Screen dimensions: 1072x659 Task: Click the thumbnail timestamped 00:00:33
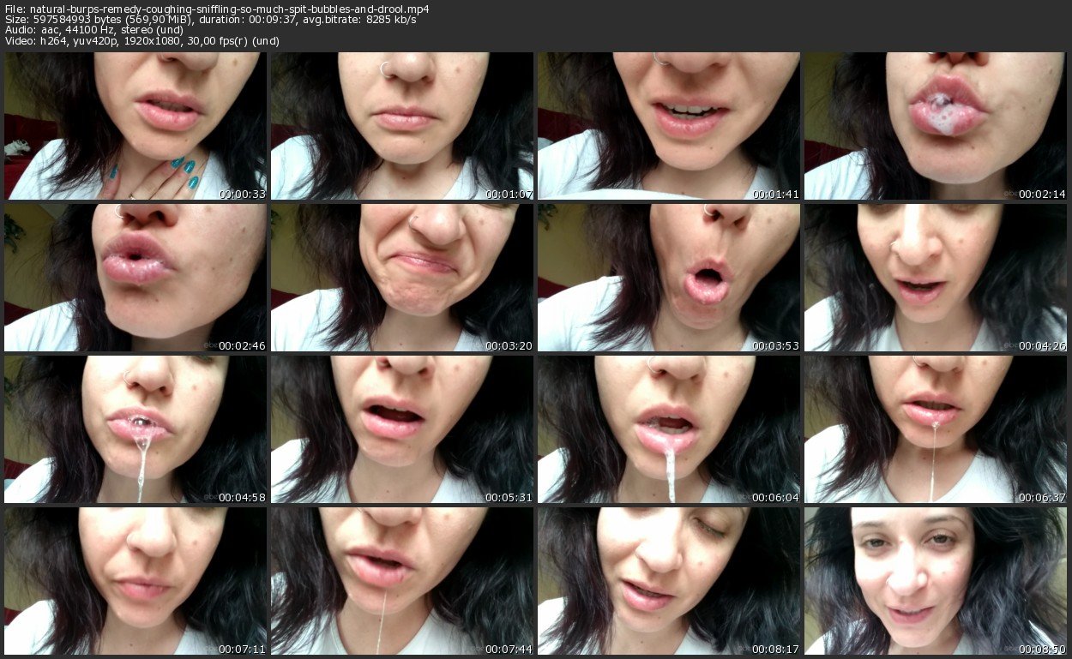tap(136, 126)
